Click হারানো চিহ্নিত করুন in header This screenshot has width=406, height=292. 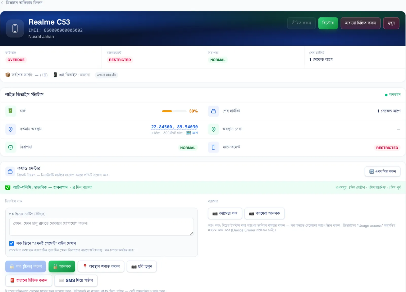click(360, 23)
